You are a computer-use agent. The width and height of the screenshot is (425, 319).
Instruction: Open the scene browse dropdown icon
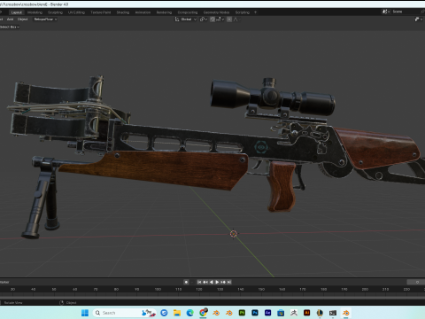pyautogui.click(x=386, y=12)
